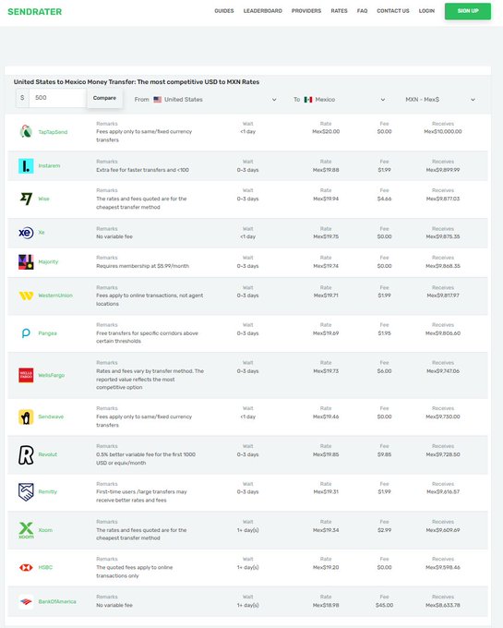Click the Compare button
The height and width of the screenshot is (628, 503).
pos(104,98)
